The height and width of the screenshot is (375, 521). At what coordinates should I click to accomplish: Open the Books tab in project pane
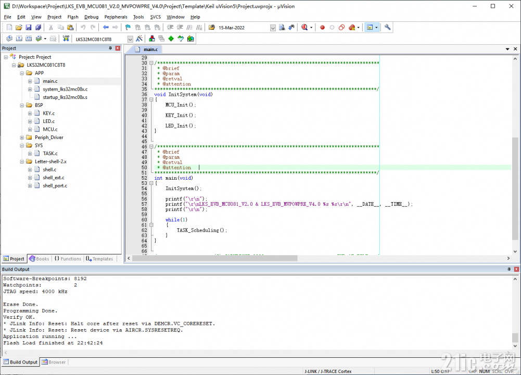click(x=39, y=259)
